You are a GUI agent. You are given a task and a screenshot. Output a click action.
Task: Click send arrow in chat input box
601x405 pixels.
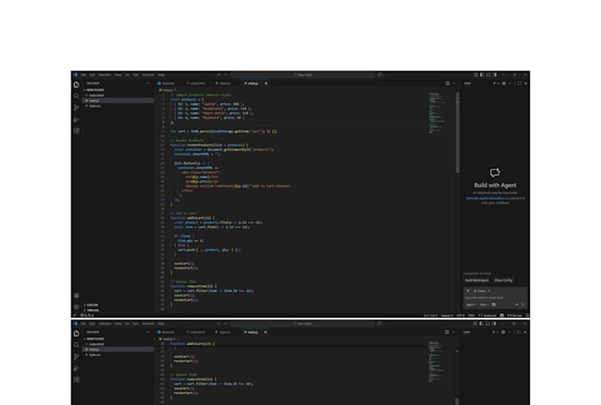tap(523, 304)
